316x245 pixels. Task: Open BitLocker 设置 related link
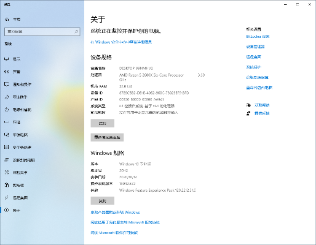point(258,37)
